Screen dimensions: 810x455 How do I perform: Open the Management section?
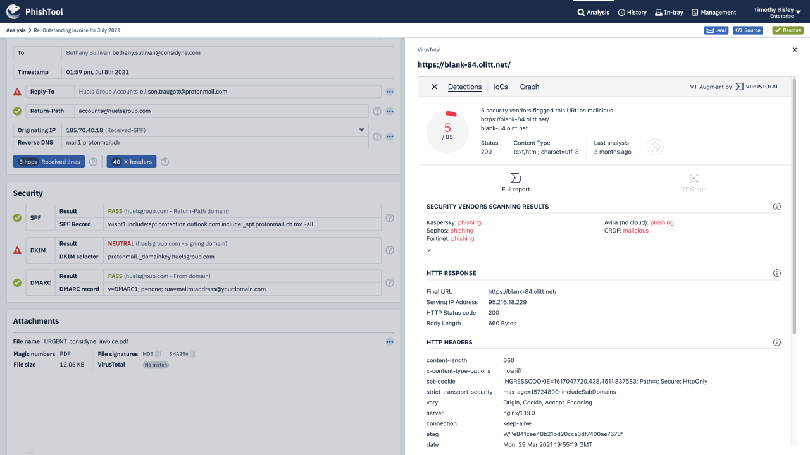pos(714,12)
